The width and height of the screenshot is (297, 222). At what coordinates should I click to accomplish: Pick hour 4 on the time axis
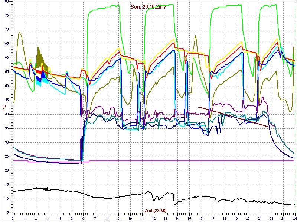(x=60, y=219)
